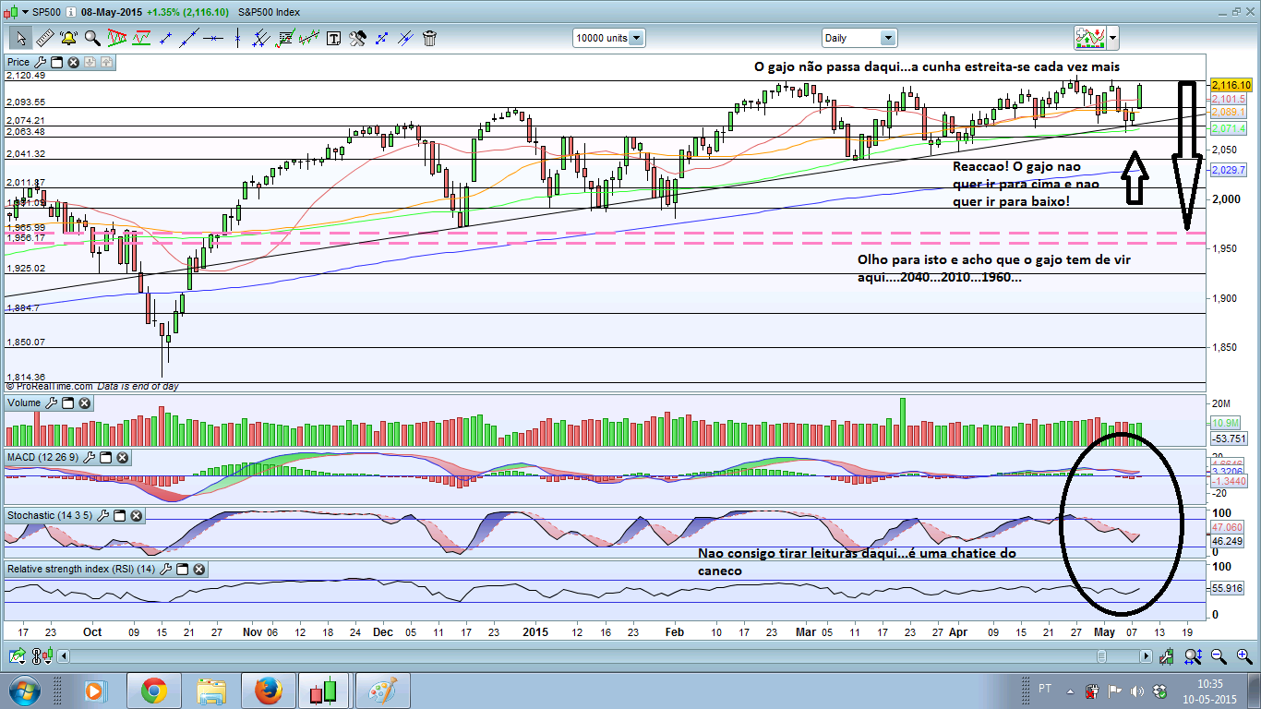Open the hammer and wrench settings tool
The width and height of the screenshot is (1261, 709).
pyautogui.click(x=357, y=38)
